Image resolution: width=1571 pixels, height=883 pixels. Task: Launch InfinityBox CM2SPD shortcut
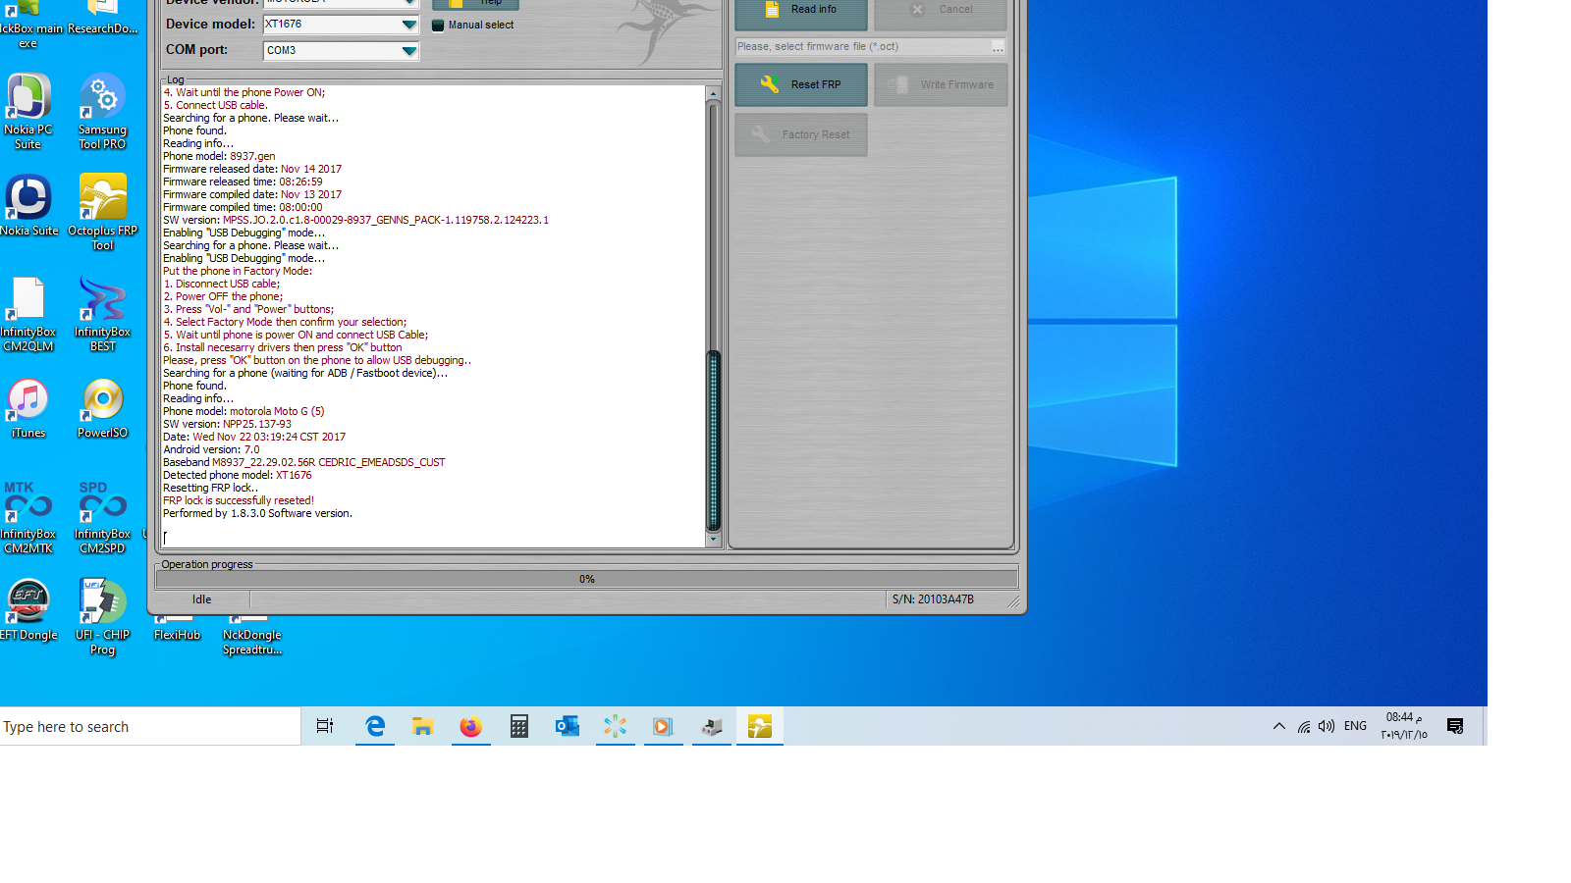102,518
